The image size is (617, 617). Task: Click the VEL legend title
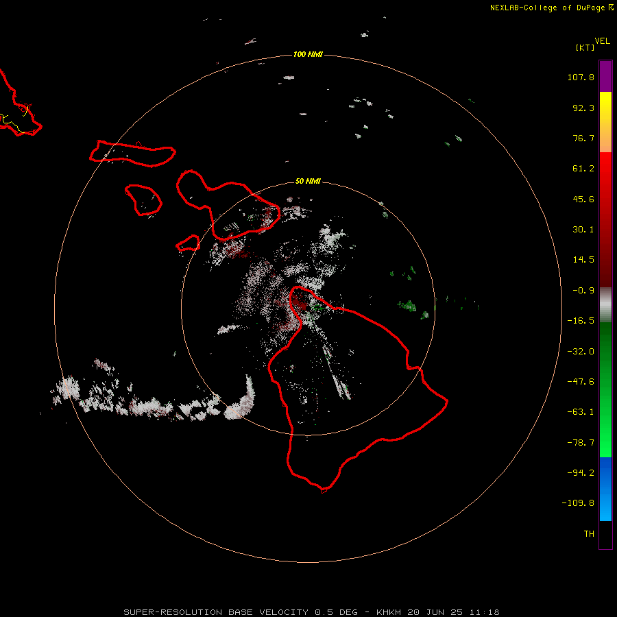(x=602, y=41)
